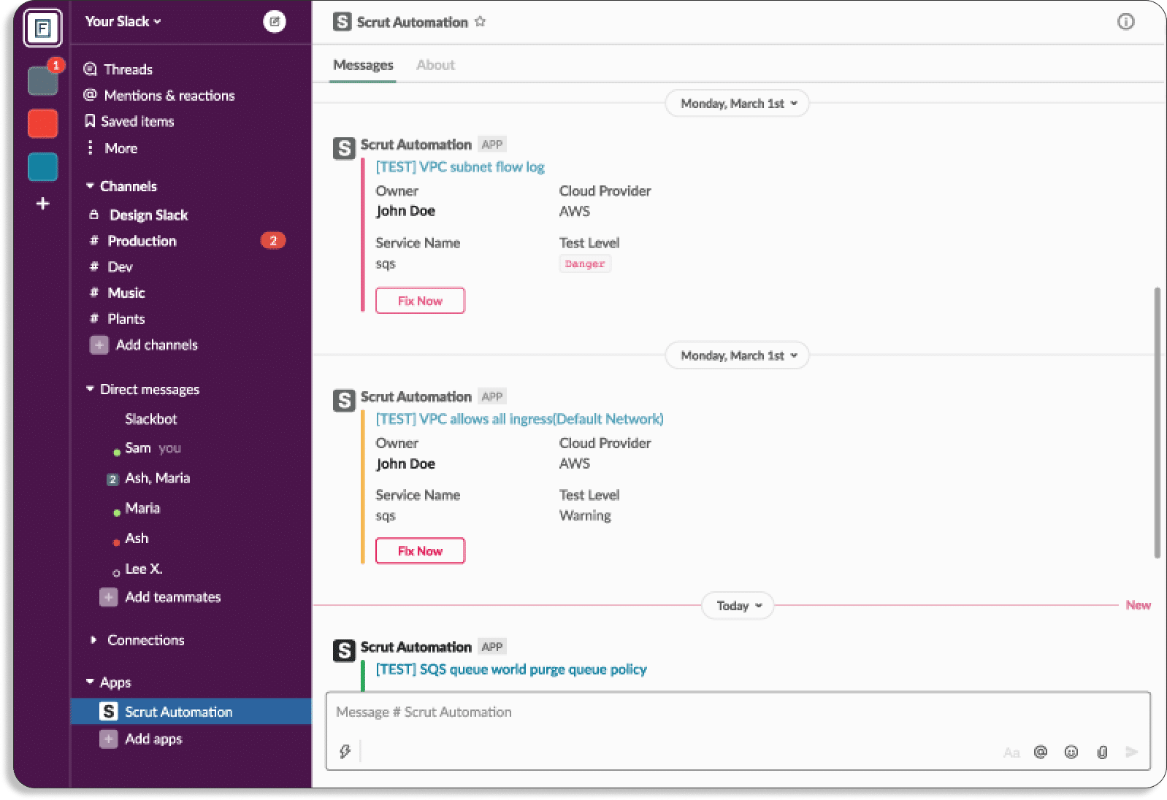Click the Production unread badge showing 2
1167x800 pixels.
273,241
